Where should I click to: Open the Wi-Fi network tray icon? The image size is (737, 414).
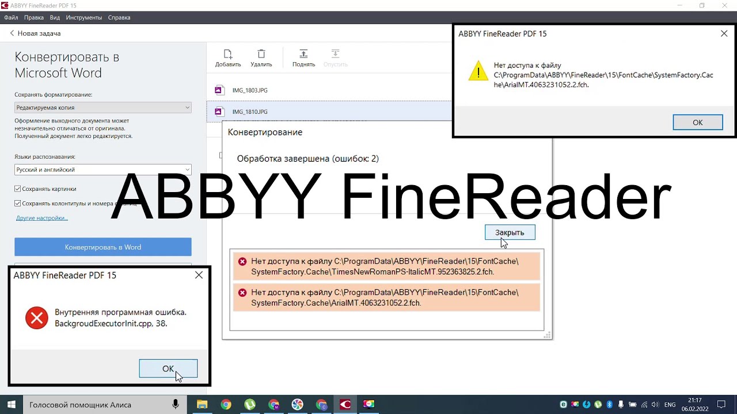[x=644, y=405]
